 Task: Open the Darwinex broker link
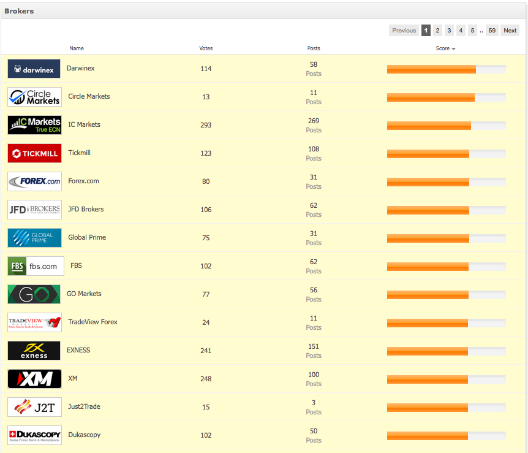[80, 68]
